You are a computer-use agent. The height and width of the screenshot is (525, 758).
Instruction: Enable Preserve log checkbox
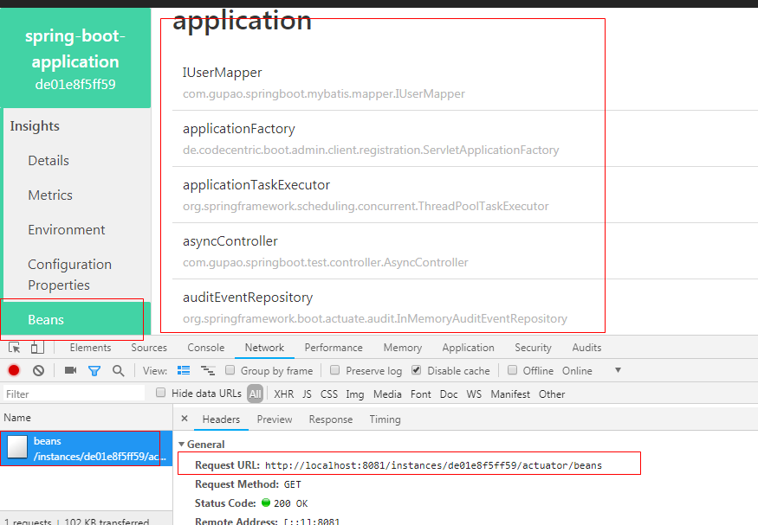(334, 370)
